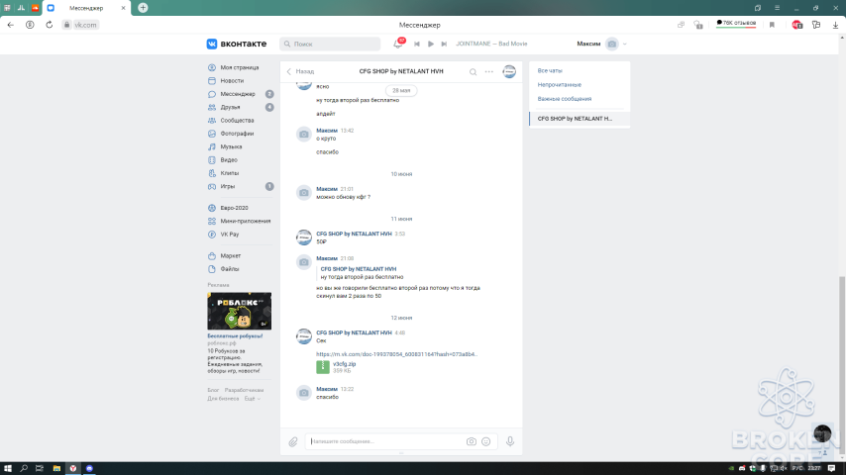Open Видео section icon
The width and height of the screenshot is (846, 475).
click(212, 160)
